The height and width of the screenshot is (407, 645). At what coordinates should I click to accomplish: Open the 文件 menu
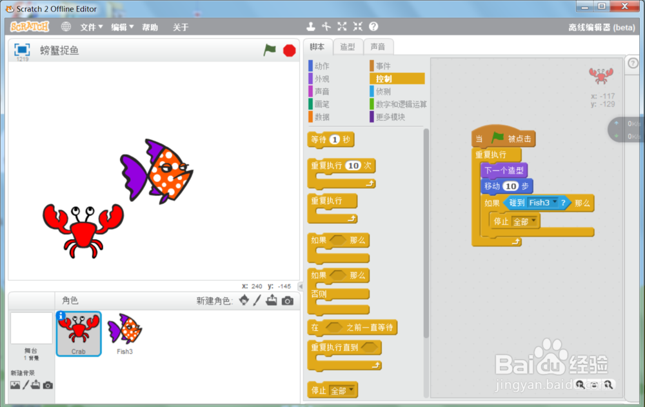pos(90,27)
